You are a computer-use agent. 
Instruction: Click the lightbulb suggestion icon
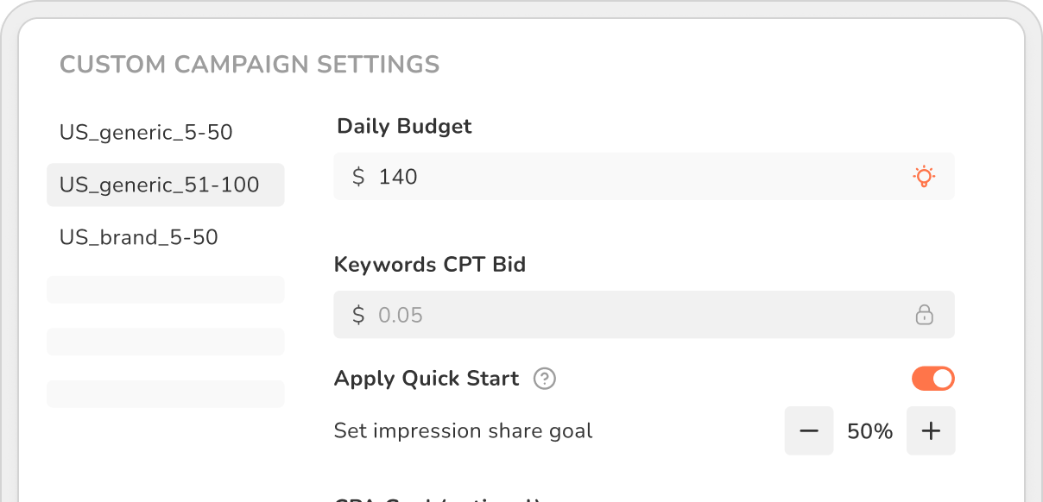(x=924, y=177)
